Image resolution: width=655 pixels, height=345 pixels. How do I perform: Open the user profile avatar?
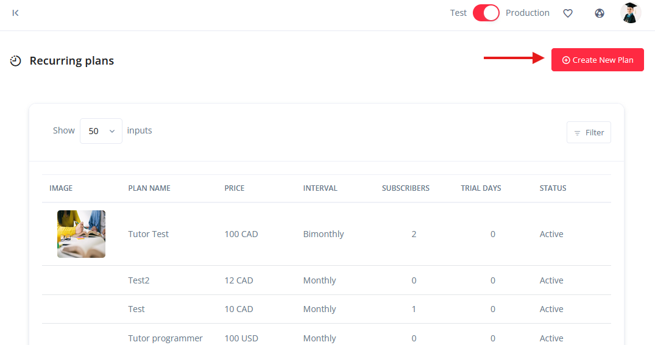tap(631, 13)
